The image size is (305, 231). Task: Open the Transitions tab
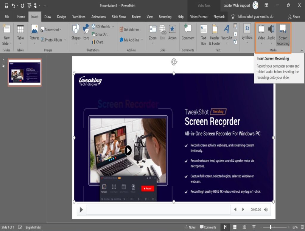pos(79,17)
